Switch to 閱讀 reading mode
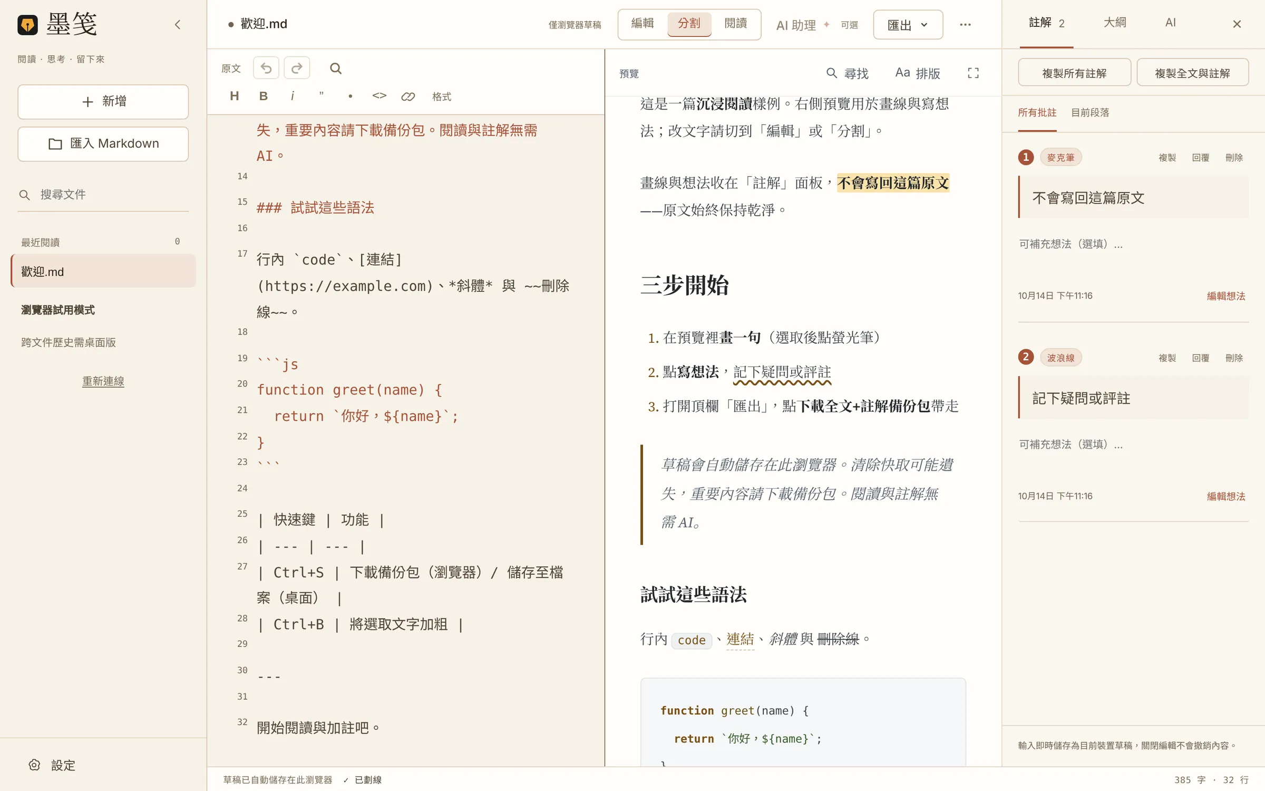This screenshot has height=791, width=1265. click(x=736, y=24)
